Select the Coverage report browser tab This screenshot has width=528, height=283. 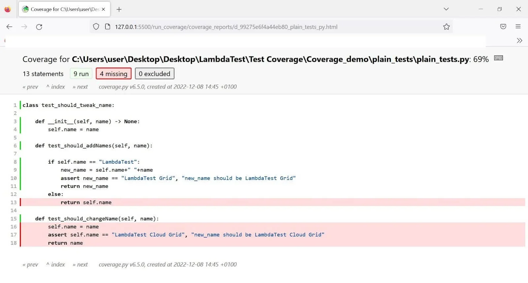(64, 9)
